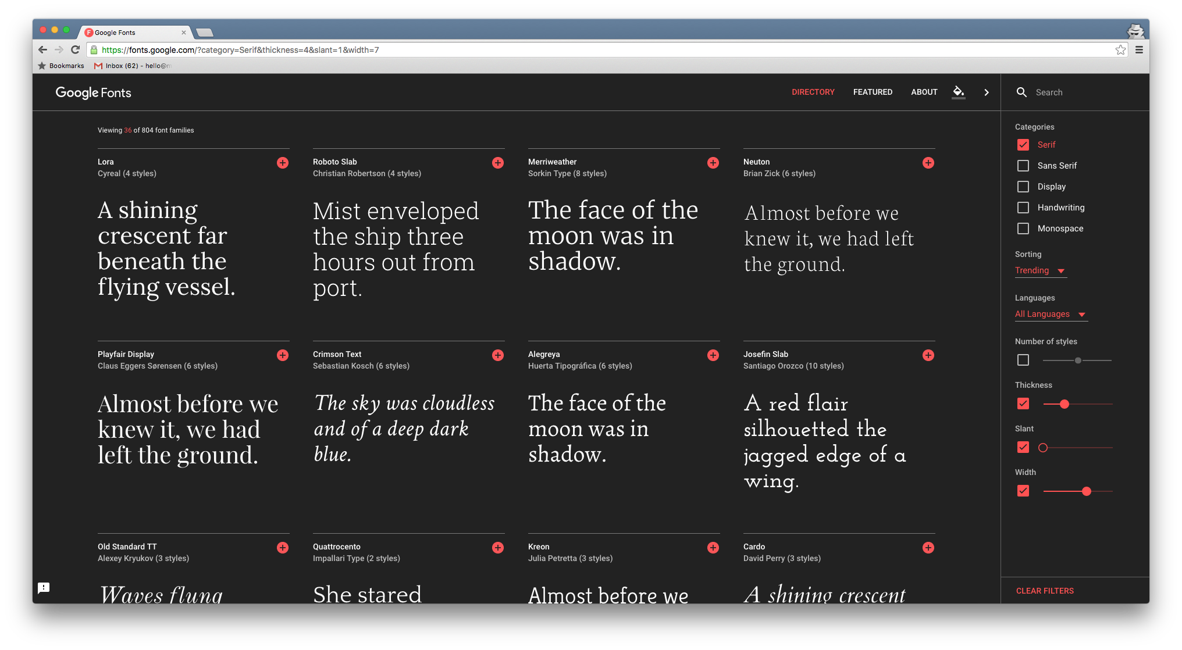Open the ABOUT tab
The width and height of the screenshot is (1182, 650).
coord(924,92)
